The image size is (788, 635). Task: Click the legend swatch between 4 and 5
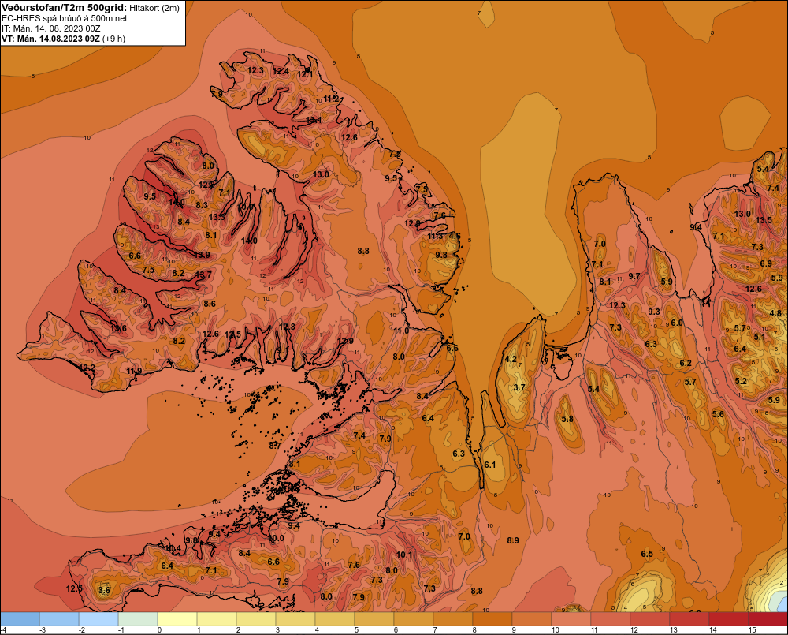(335, 619)
